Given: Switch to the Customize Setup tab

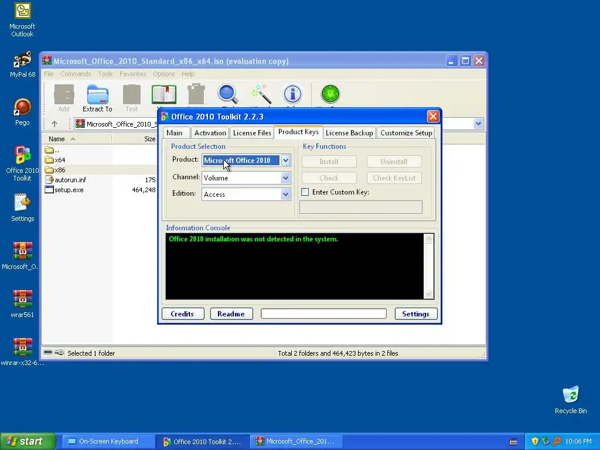Looking at the screenshot, I should (406, 133).
